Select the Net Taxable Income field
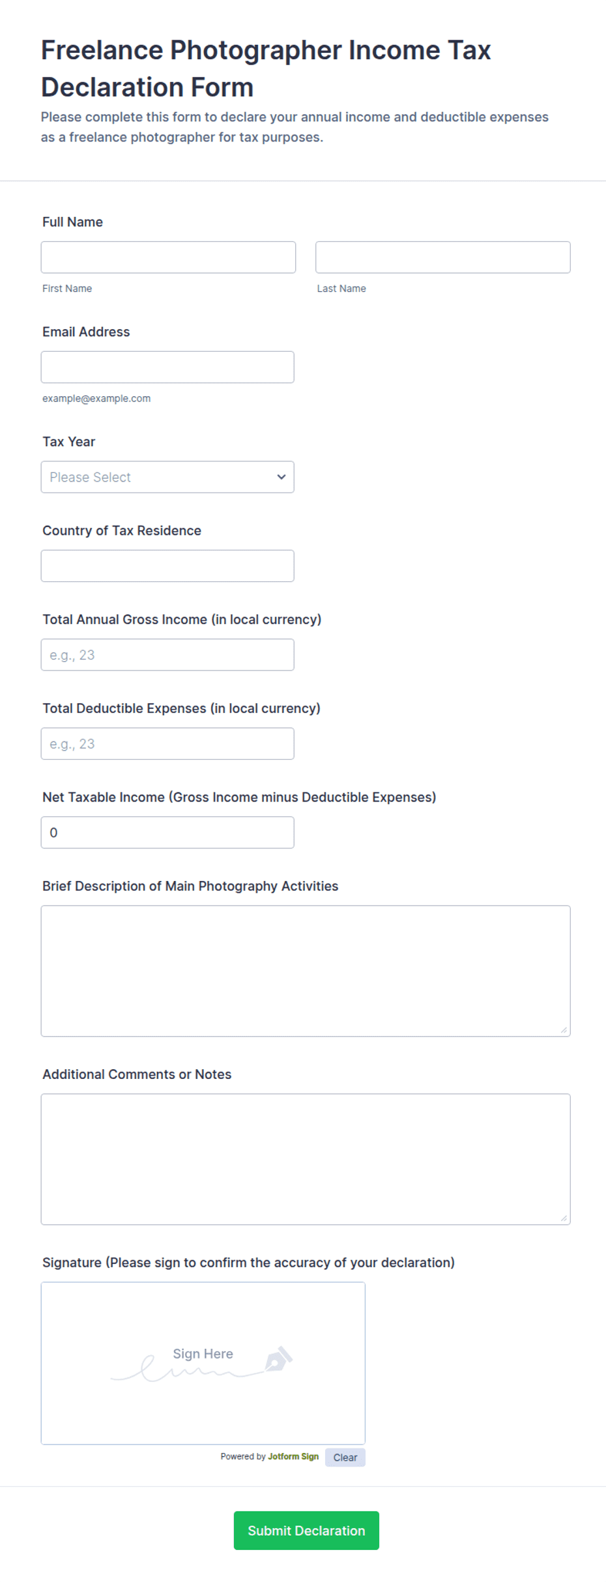This screenshot has height=1582, width=606. coord(167,833)
